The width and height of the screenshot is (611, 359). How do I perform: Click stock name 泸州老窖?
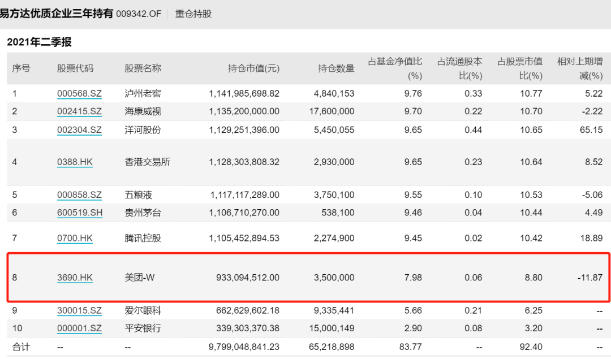point(143,93)
